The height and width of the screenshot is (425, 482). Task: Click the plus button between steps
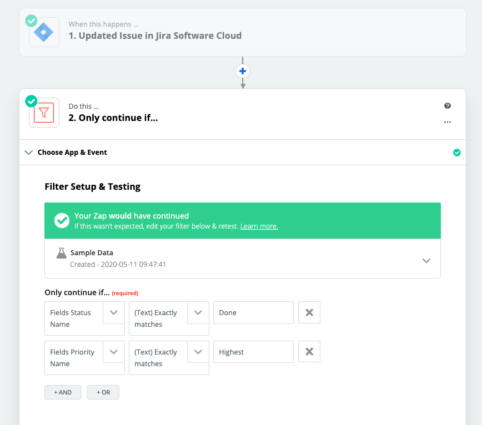tap(243, 71)
